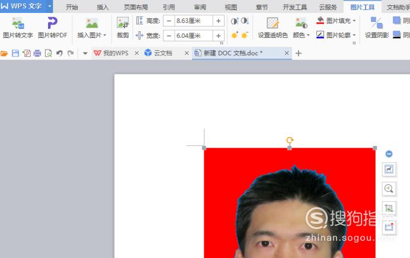Expand the 颜色 dropdown arrow
This screenshot has height=258, width=410.
(308, 35)
